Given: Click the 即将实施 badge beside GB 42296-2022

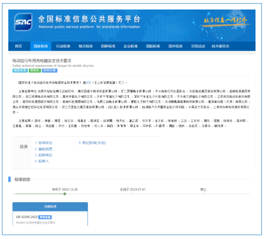Looking at the screenshot, I should [45, 217].
